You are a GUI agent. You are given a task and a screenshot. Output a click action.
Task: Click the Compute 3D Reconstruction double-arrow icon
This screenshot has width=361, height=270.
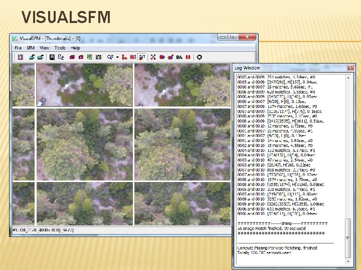(x=162, y=57)
